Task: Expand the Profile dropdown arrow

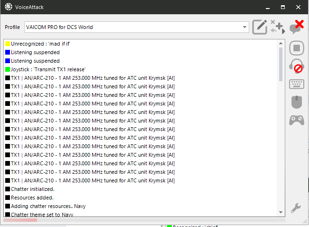Action: point(244,27)
